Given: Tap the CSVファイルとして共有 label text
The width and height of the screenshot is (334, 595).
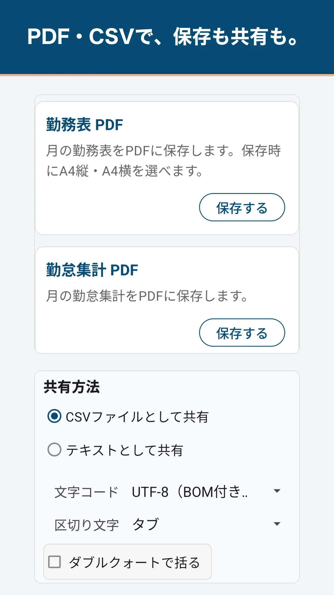Looking at the screenshot, I should (137, 417).
